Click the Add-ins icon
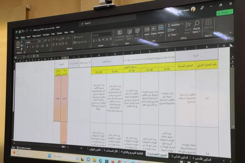Screen dimensions: 245x163 click(x=208, y=25)
